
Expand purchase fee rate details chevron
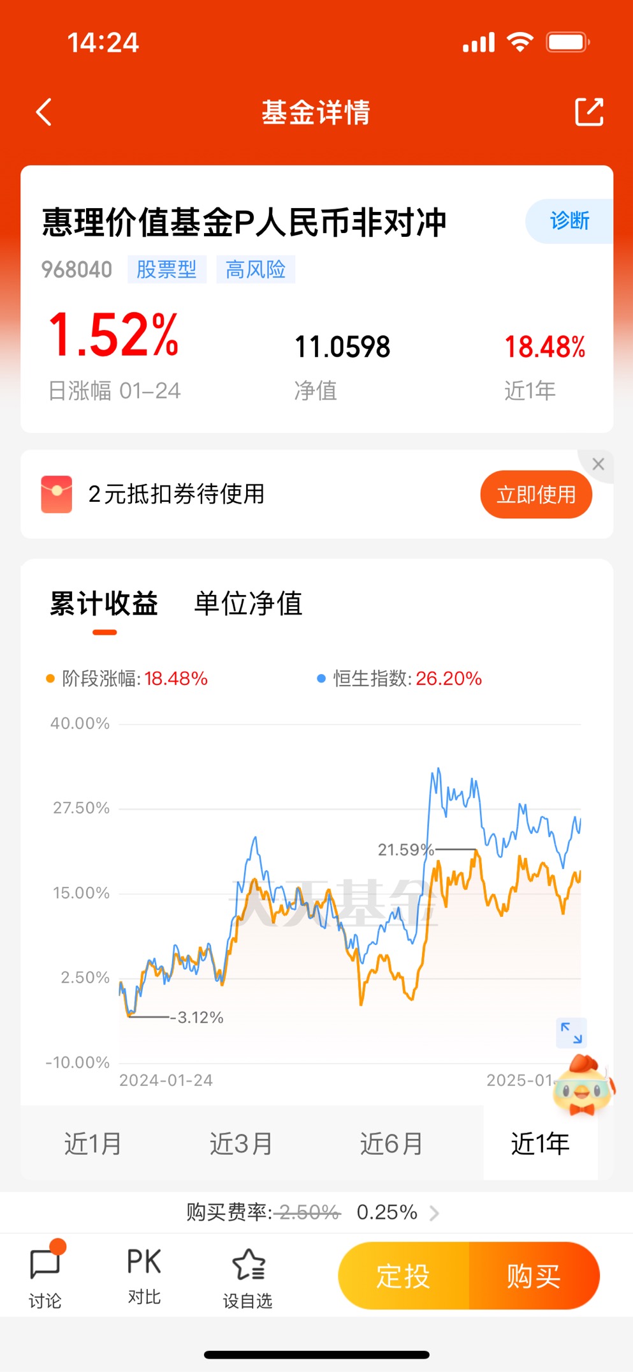pos(435,1212)
